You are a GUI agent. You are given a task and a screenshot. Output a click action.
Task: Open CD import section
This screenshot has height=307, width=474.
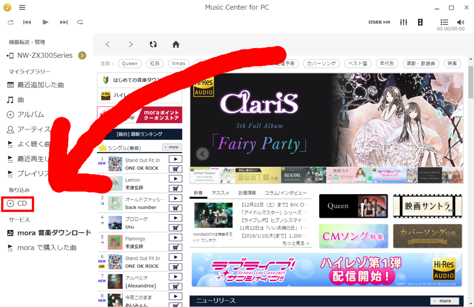coord(18,203)
